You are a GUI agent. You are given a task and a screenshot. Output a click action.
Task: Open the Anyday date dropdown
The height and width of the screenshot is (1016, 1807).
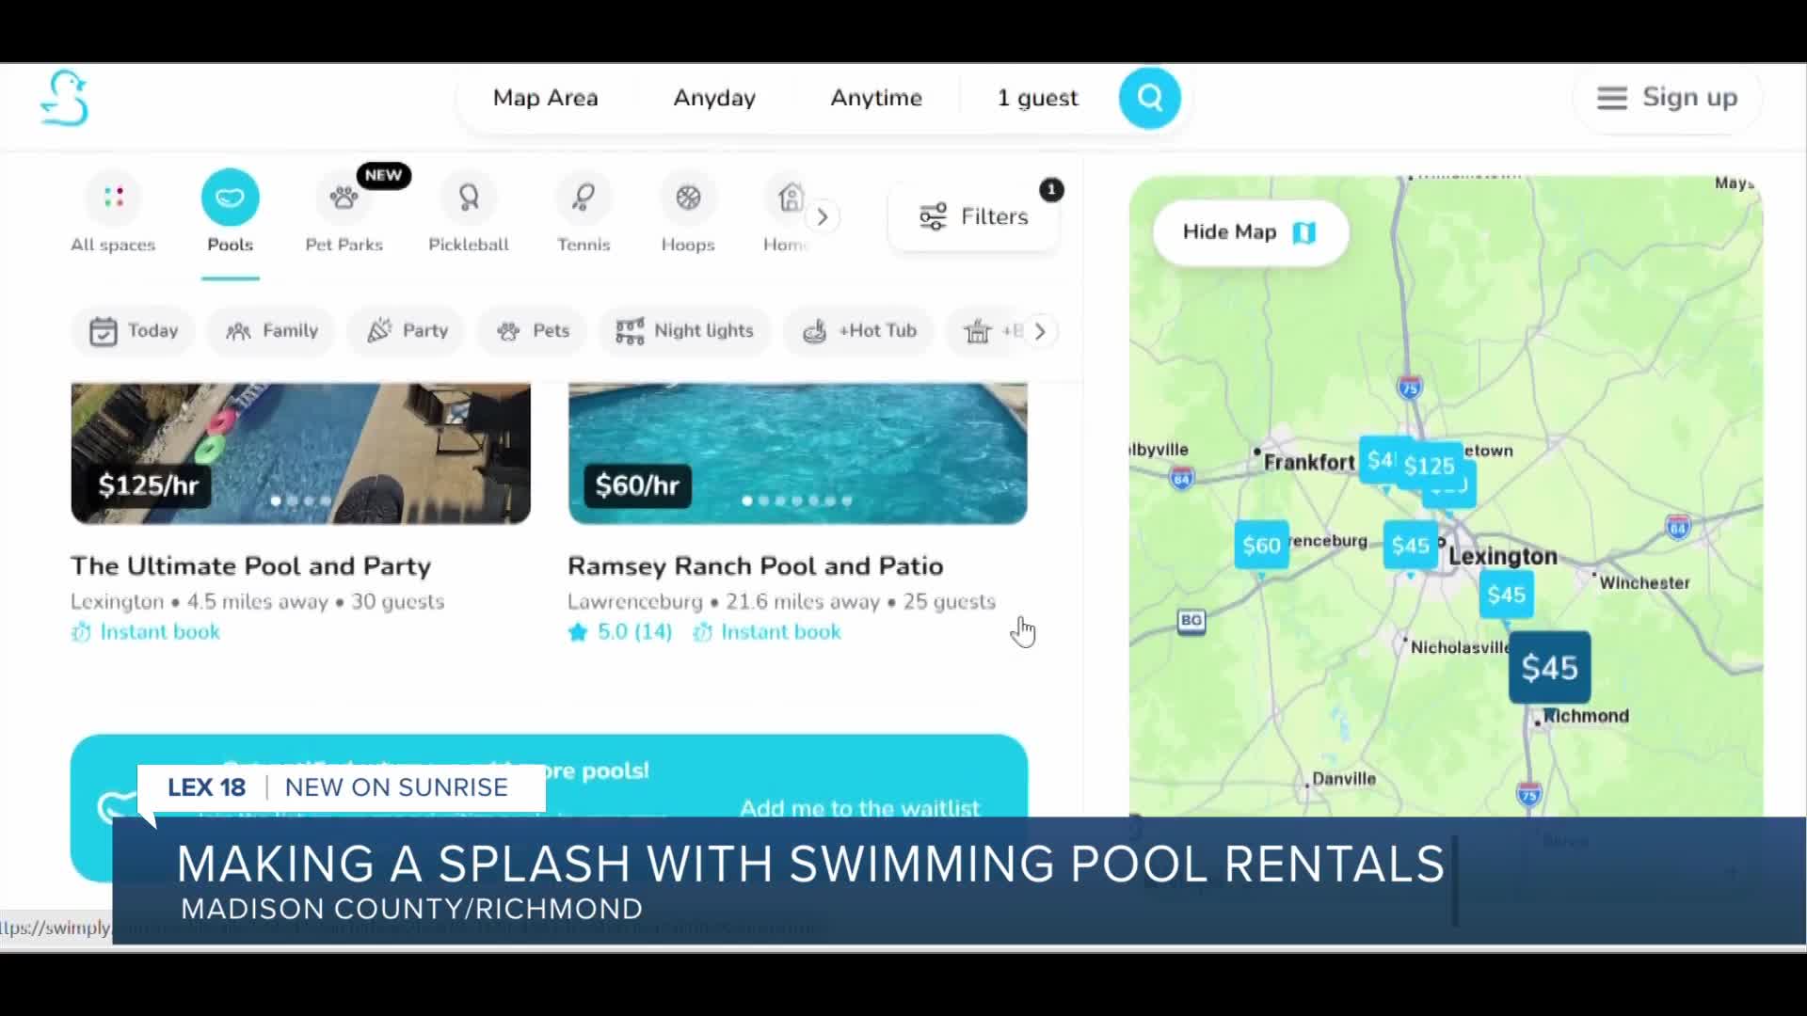[714, 98]
